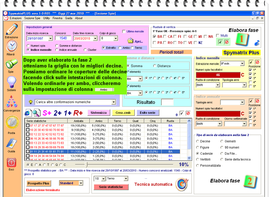This screenshot has width=269, height=197.
Task: Click the Internet Explorer icon above series table
Action: [28, 113]
